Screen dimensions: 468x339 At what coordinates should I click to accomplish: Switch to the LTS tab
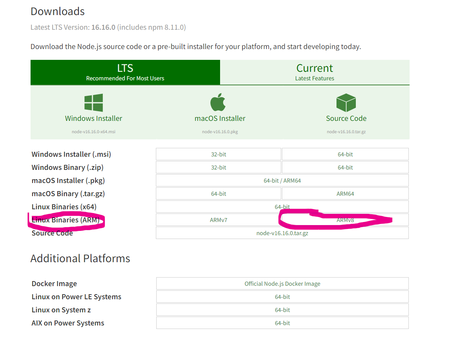pyautogui.click(x=125, y=72)
